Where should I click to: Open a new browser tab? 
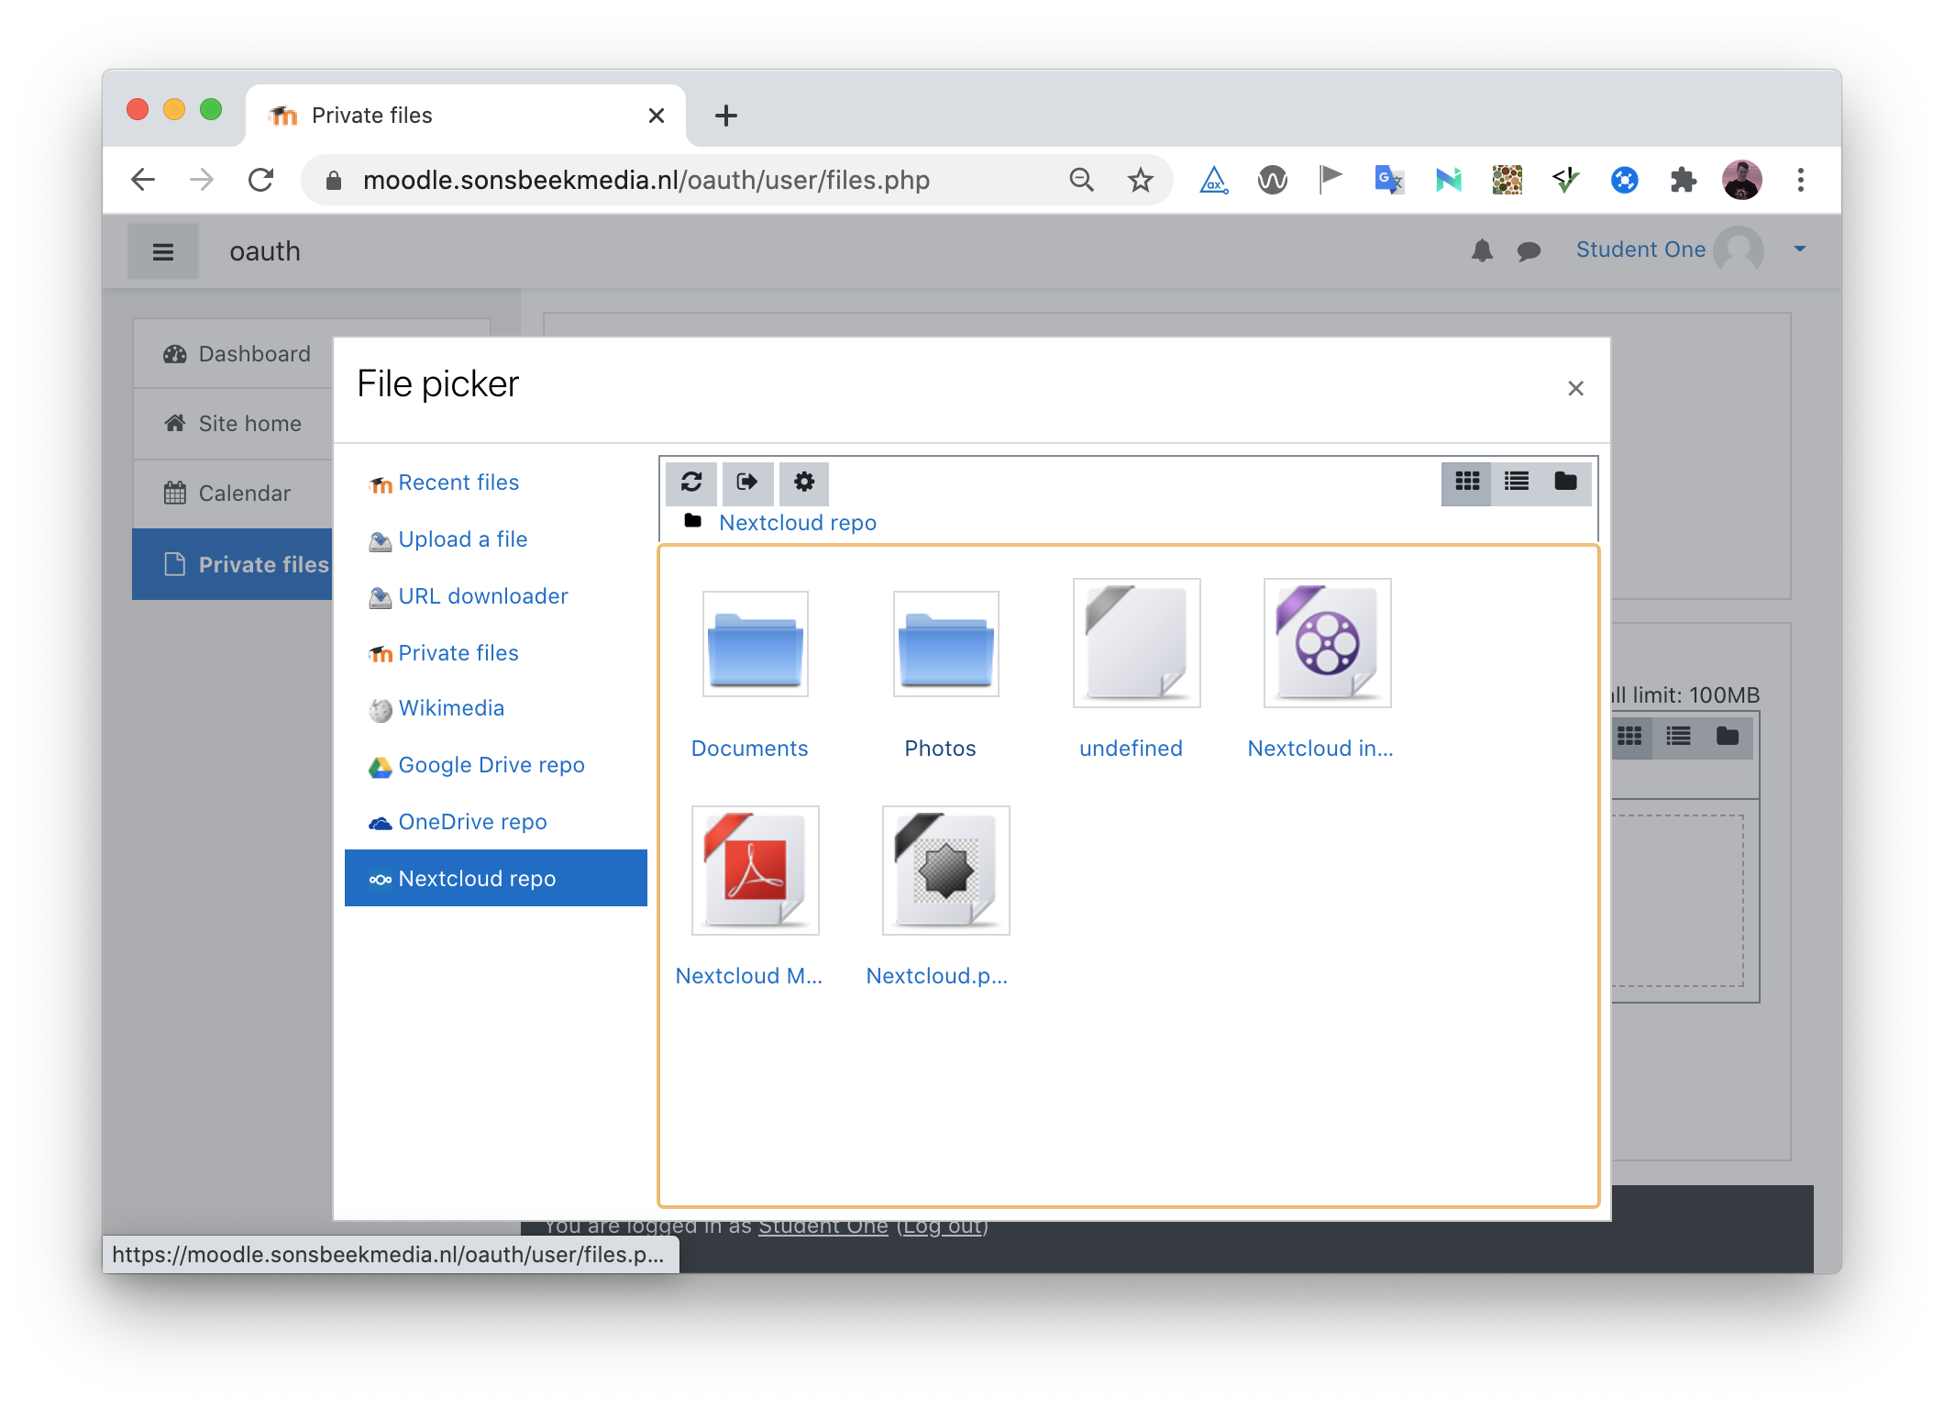726,116
